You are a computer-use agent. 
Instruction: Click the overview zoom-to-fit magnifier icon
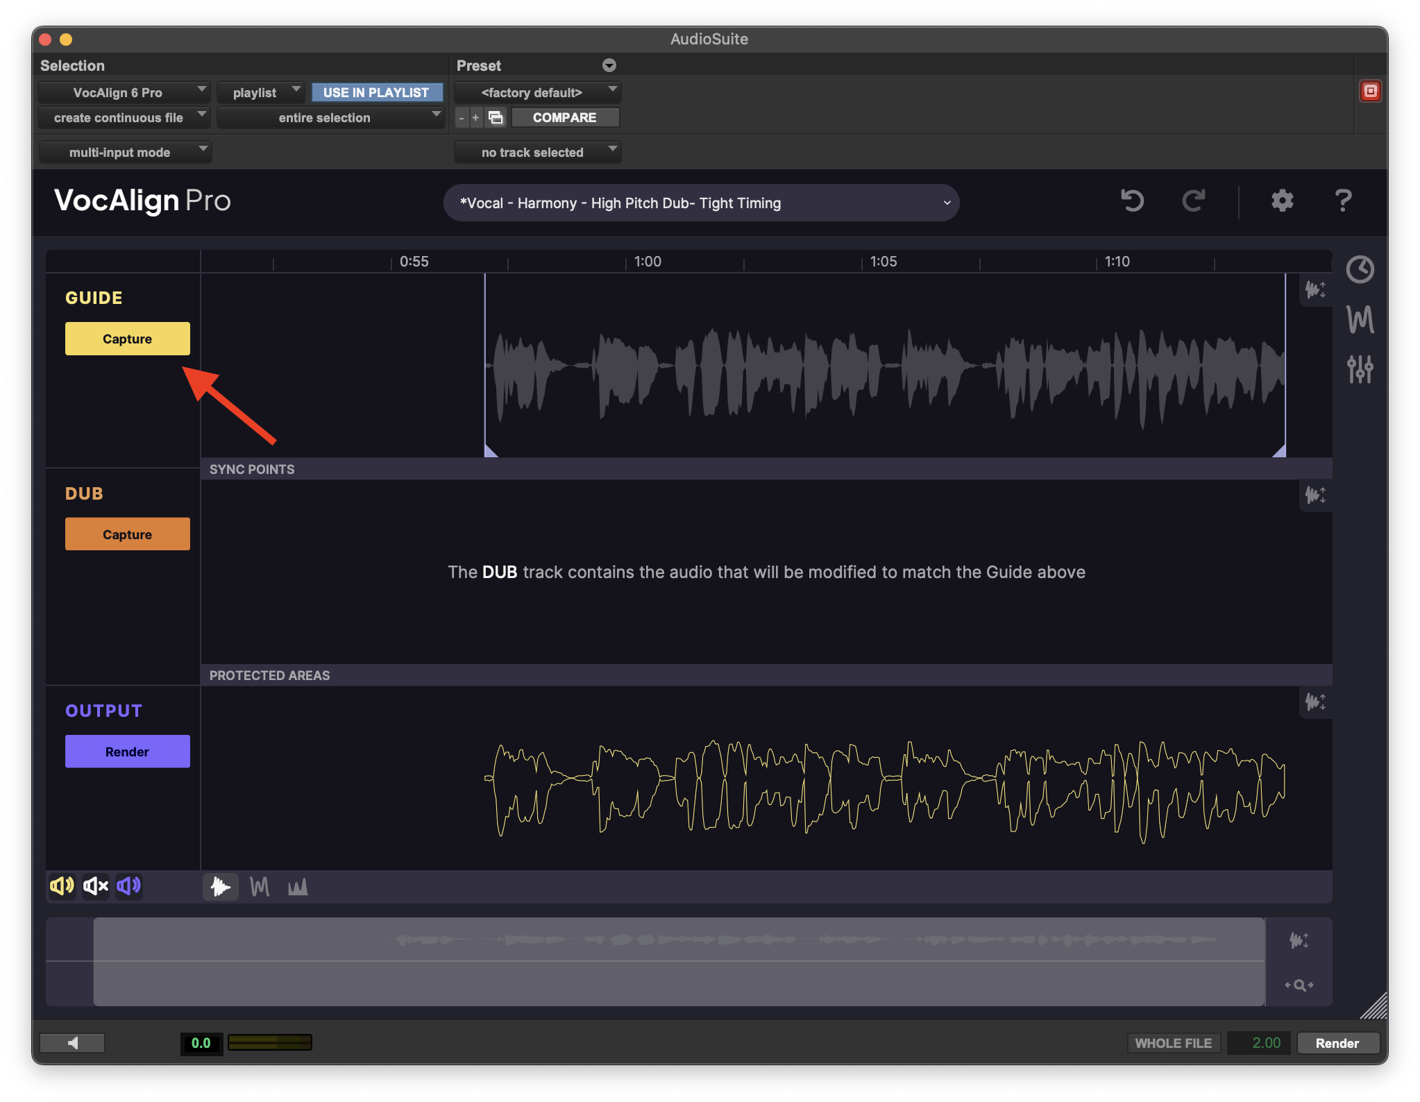[x=1299, y=985]
